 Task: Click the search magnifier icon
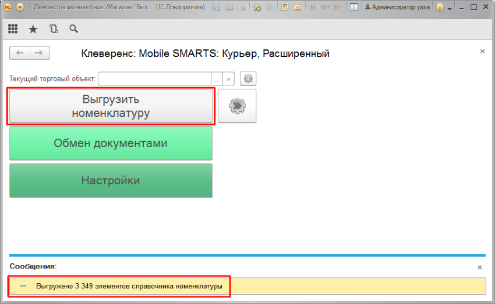[73, 29]
